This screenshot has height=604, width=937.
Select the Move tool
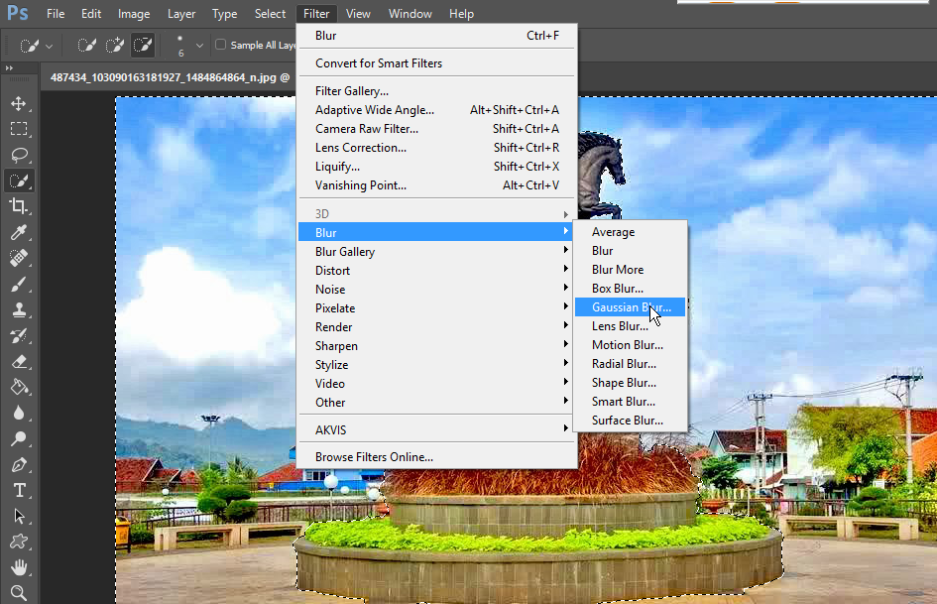click(20, 102)
